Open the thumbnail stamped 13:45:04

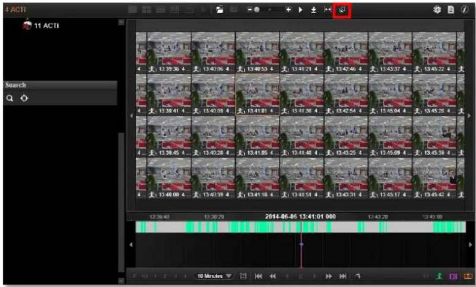click(x=390, y=94)
